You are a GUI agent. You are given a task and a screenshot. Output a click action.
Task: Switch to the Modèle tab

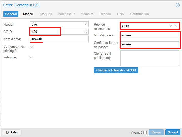(28, 14)
